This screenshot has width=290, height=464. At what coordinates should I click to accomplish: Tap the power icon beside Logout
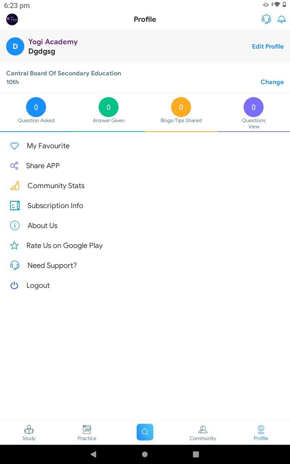pyautogui.click(x=14, y=285)
